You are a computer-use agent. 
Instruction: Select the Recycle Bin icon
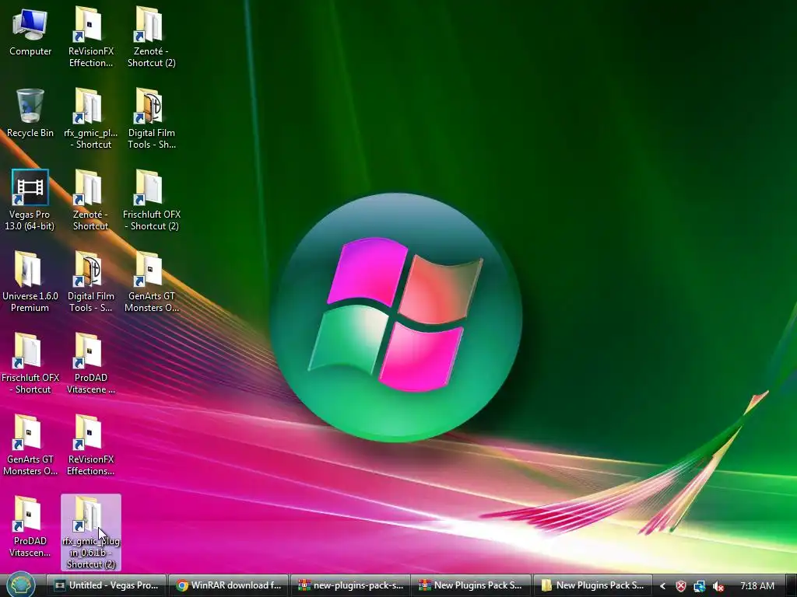pyautogui.click(x=30, y=113)
